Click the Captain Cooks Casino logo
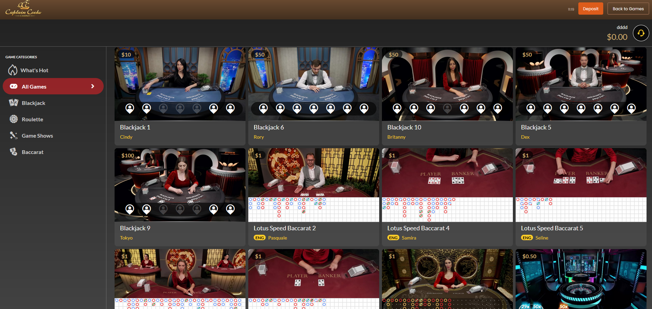The width and height of the screenshot is (652, 309). pyautogui.click(x=23, y=9)
